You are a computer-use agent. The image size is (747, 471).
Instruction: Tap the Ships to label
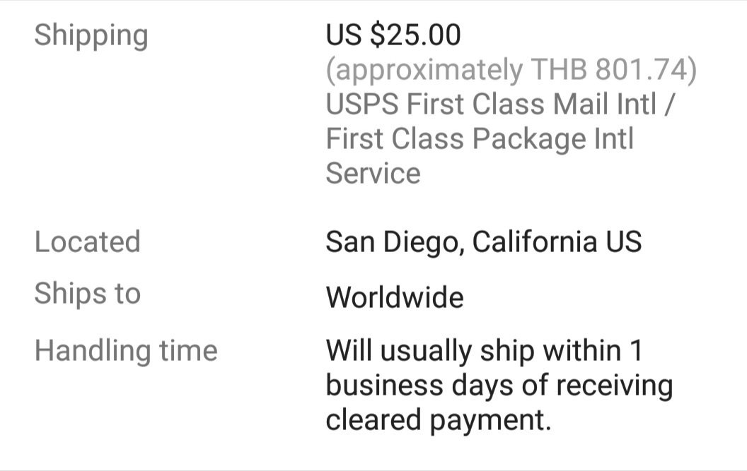[87, 293]
